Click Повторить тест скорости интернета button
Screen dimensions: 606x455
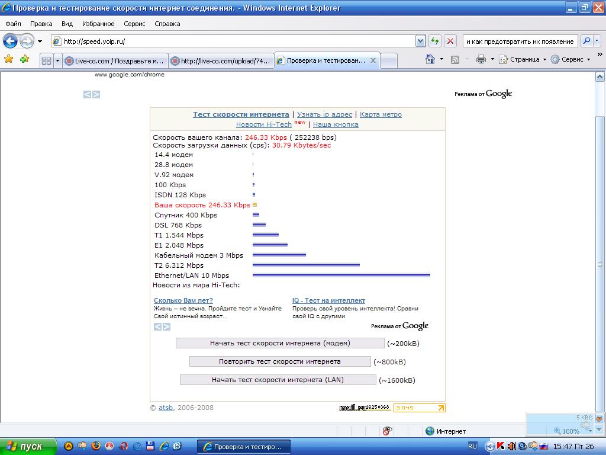tap(280, 361)
